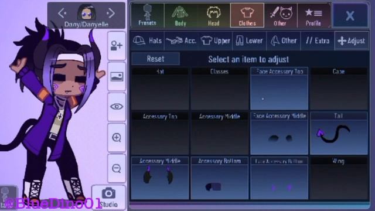The width and height of the screenshot is (375, 211).
Task: Select the Acc. category
Action: tap(181, 40)
